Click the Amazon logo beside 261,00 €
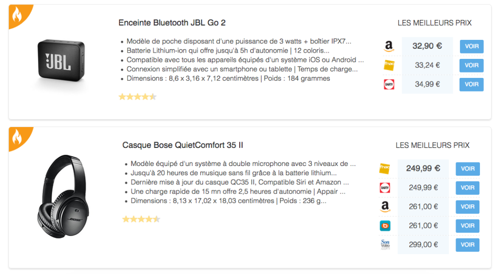The height and width of the screenshot is (274, 499). coord(385,207)
